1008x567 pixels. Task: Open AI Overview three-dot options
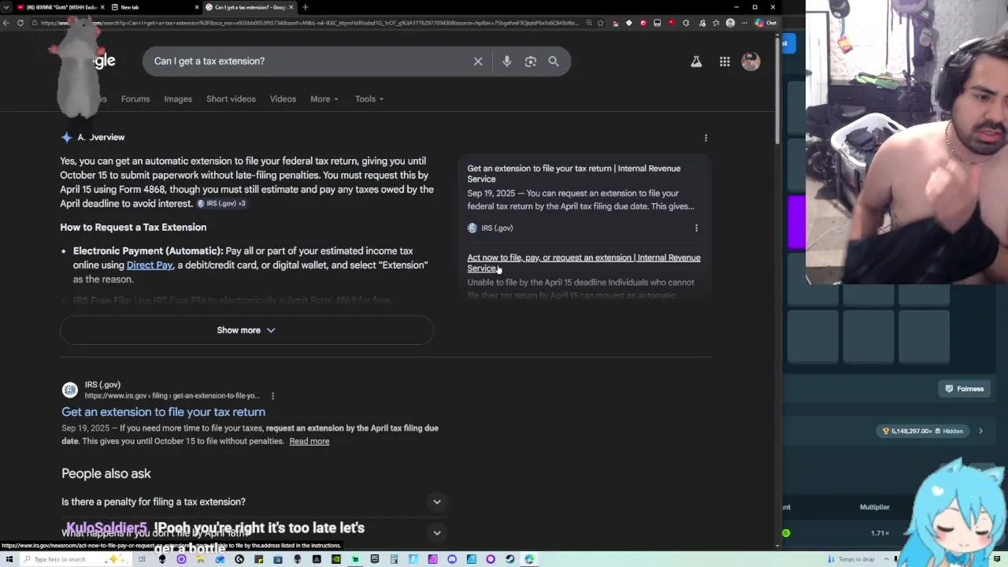(x=706, y=138)
